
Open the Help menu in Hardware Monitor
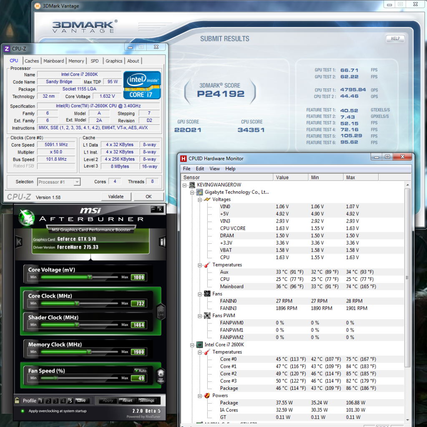[230, 169]
